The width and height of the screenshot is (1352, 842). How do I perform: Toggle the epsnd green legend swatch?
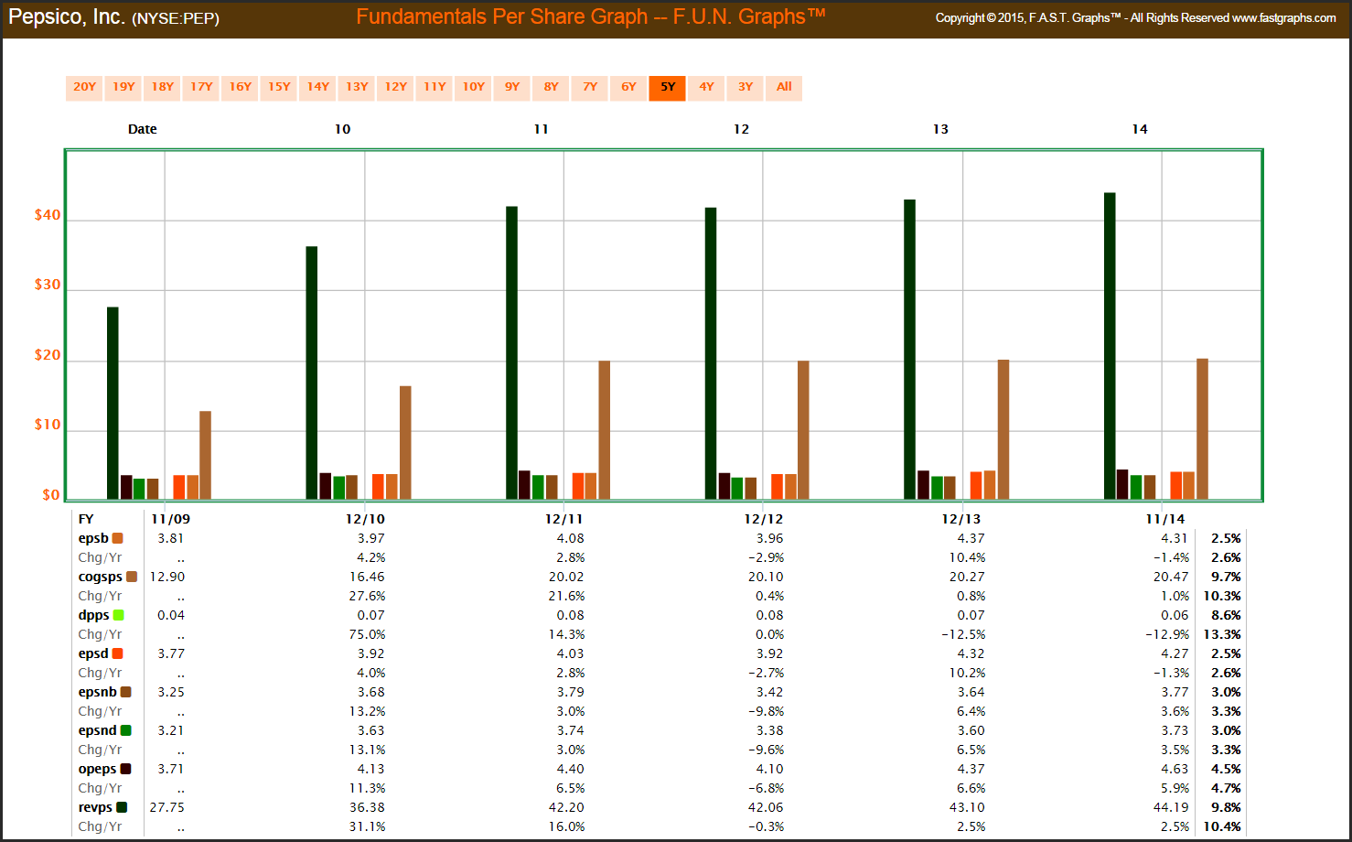[125, 730]
